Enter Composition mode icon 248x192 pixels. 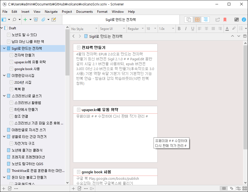[x=236, y=20]
